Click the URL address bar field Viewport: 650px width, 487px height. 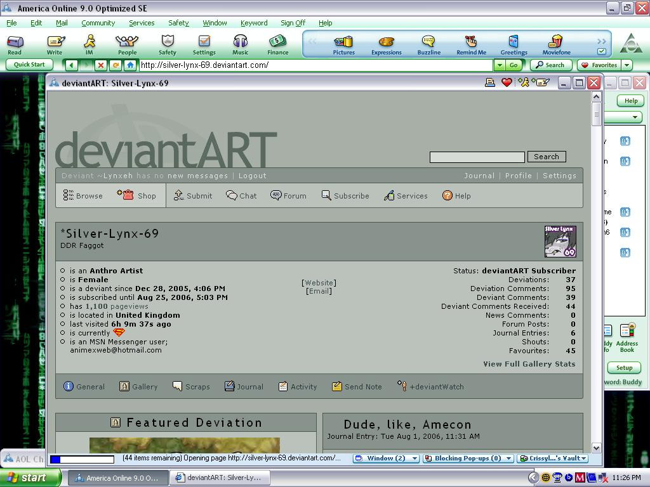(316, 65)
